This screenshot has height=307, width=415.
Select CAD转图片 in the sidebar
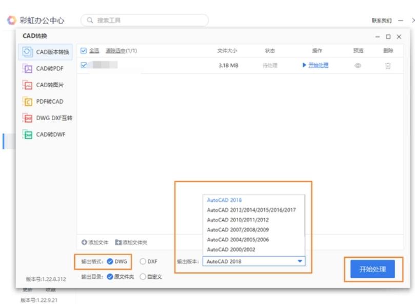pyautogui.click(x=46, y=85)
